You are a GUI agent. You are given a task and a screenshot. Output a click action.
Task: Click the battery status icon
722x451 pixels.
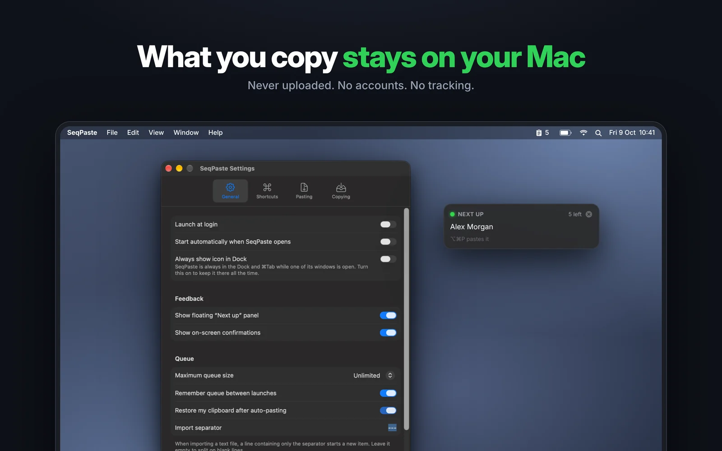[x=565, y=133]
